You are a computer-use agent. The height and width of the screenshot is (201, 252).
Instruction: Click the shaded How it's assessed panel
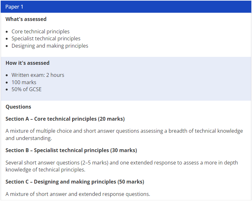[126, 79]
